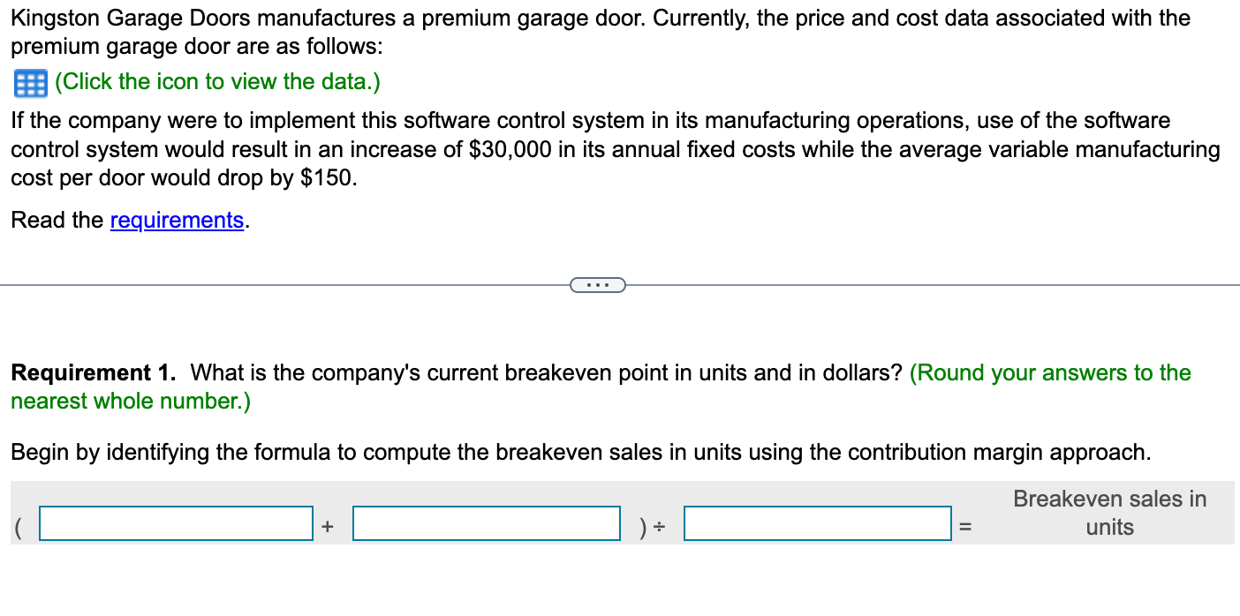The image size is (1240, 616).
Task: Click inside the leftmost answer field in parentheses
Action: click(175, 522)
